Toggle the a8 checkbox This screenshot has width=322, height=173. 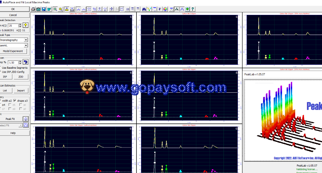tap(10, 109)
